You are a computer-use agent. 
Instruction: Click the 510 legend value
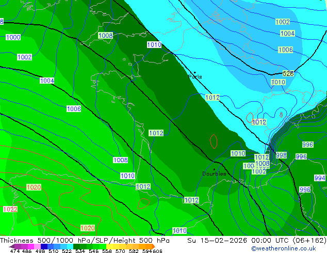(54, 251)
